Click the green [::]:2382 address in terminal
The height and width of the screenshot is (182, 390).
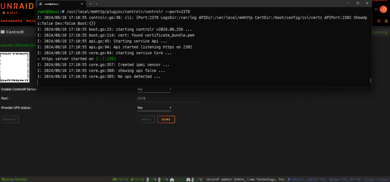coord(106,59)
